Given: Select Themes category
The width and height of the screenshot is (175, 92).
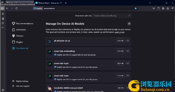Looking at the screenshot, I should [18, 36].
